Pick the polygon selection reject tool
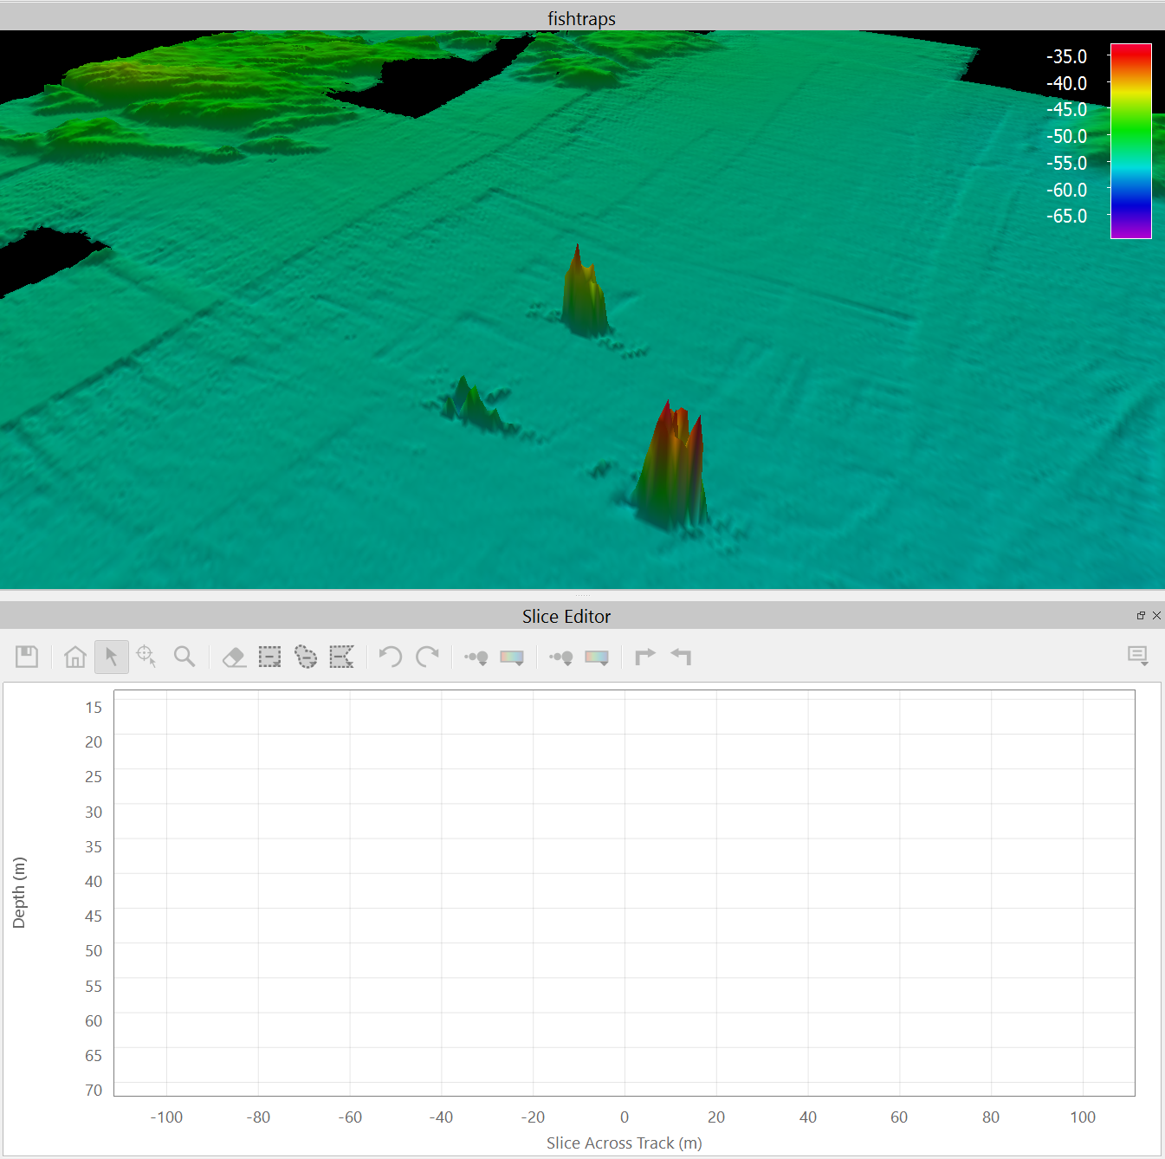The height and width of the screenshot is (1159, 1165). click(342, 657)
